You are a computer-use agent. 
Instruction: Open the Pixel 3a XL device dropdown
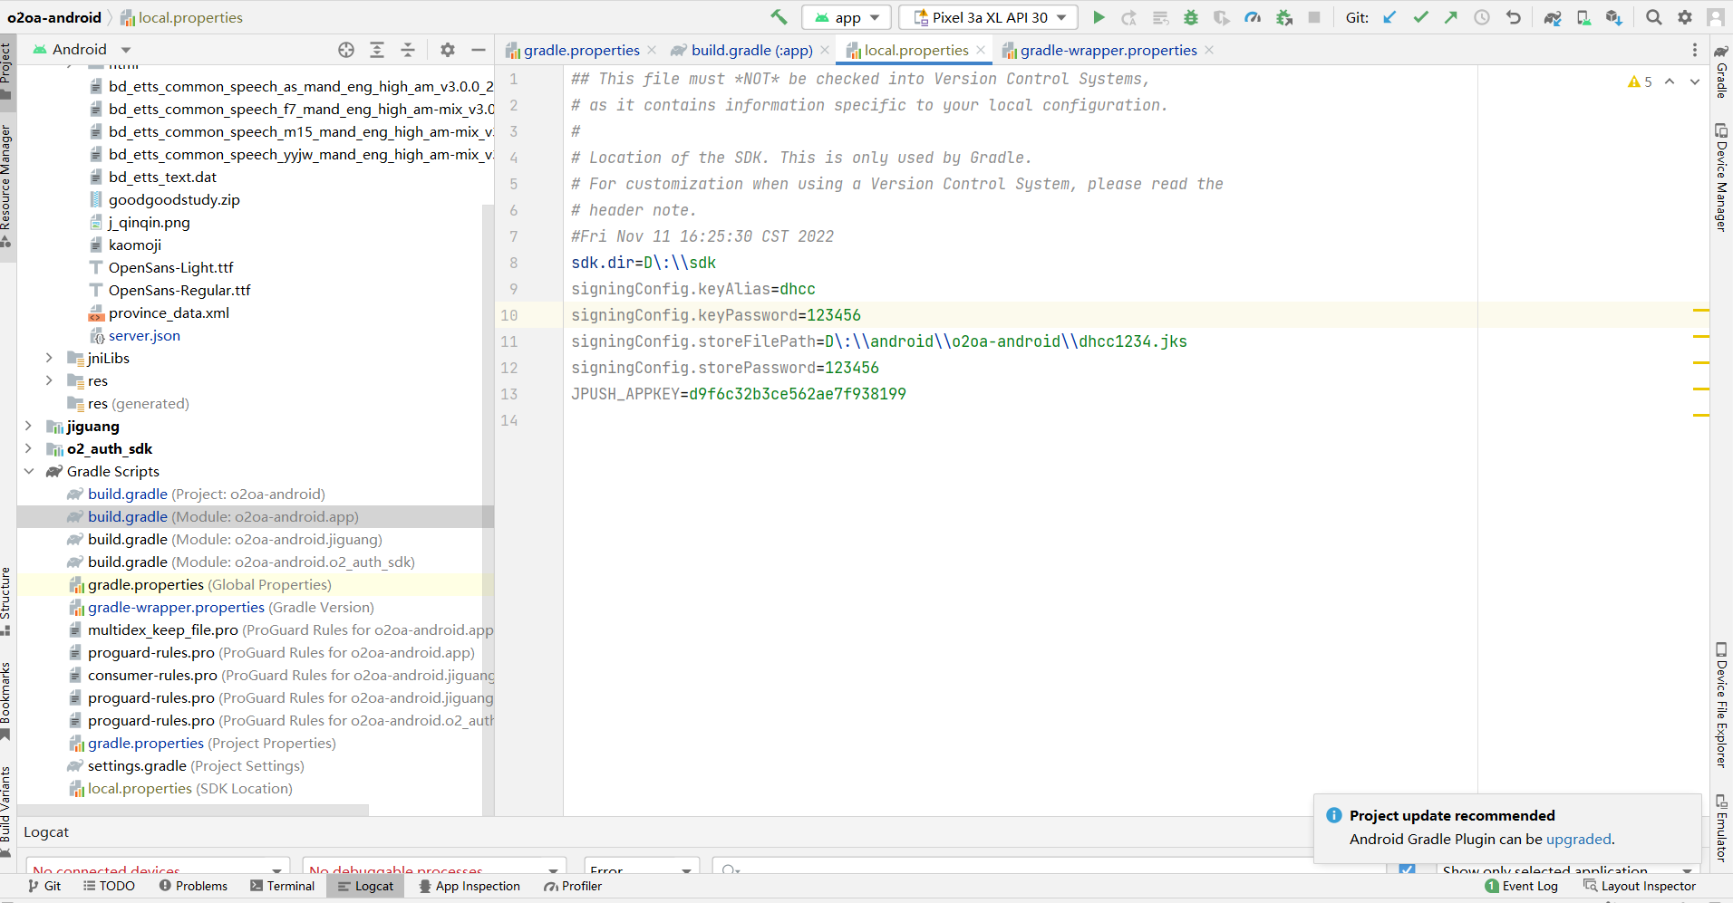(989, 17)
